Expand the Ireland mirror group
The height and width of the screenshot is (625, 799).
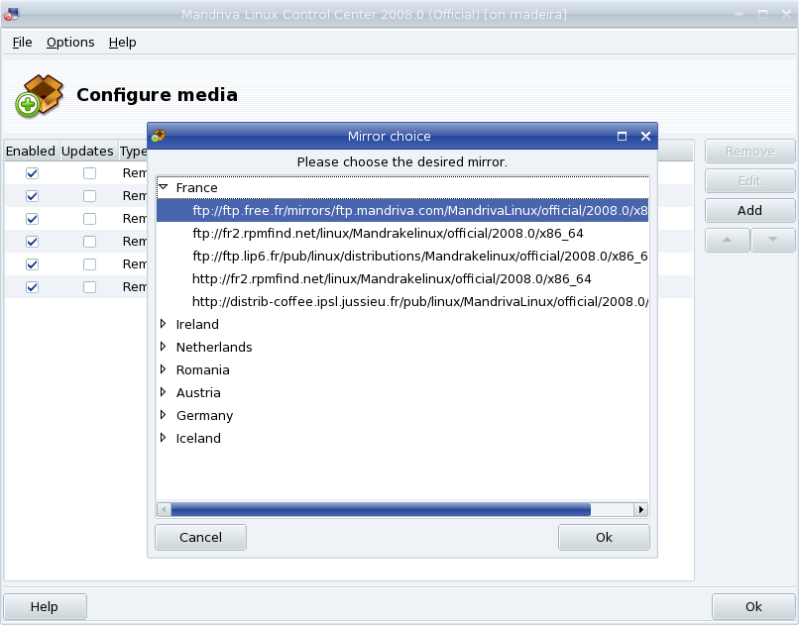pos(163,324)
